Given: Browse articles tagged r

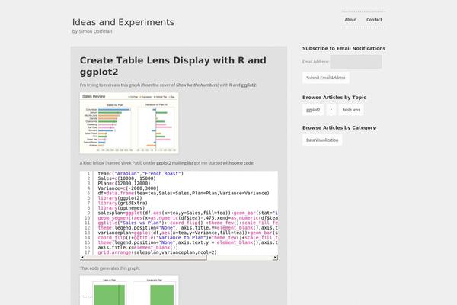Looking at the screenshot, I should (x=331, y=110).
